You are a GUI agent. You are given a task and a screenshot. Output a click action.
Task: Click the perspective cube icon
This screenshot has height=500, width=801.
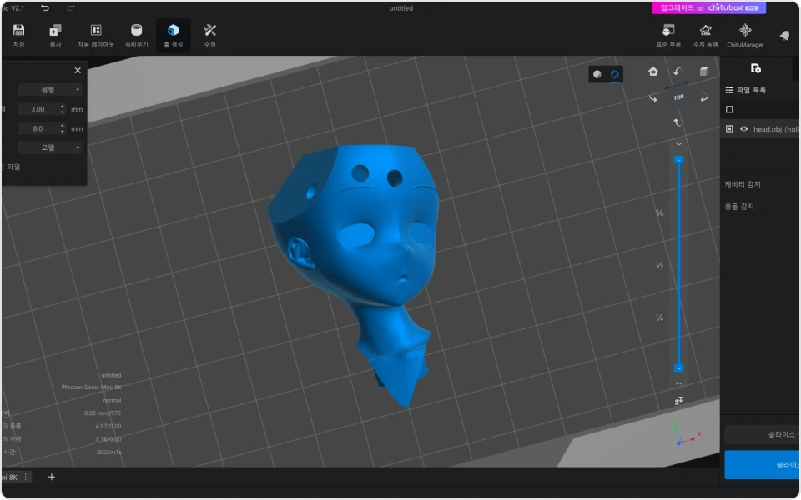click(704, 72)
